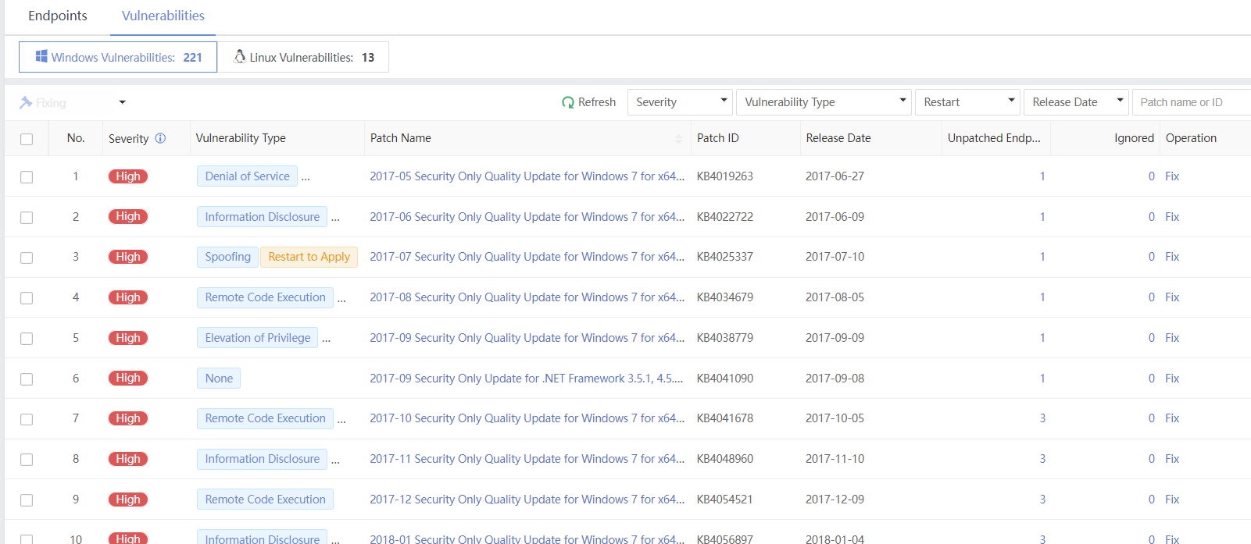Click the Severity info icon in the header

coord(160,138)
